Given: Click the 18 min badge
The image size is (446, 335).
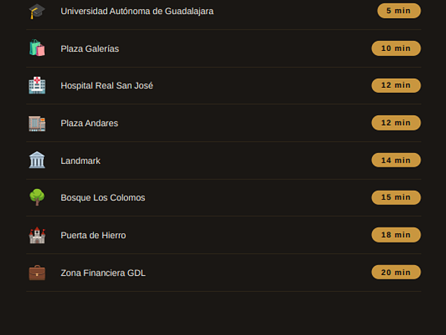Looking at the screenshot, I should tap(396, 235).
